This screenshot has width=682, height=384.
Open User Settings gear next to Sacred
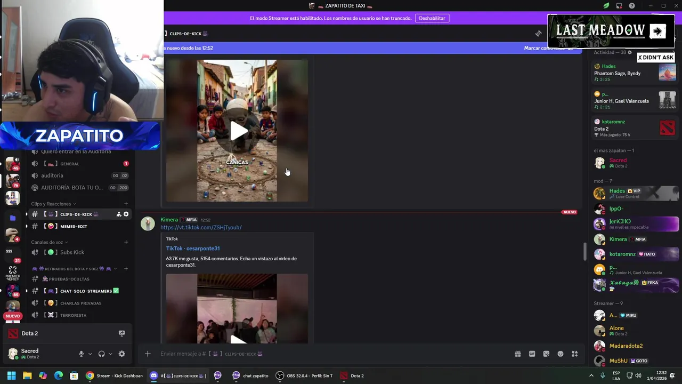121,354
